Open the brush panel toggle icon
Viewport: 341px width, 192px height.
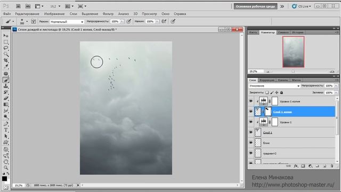tap(34, 21)
